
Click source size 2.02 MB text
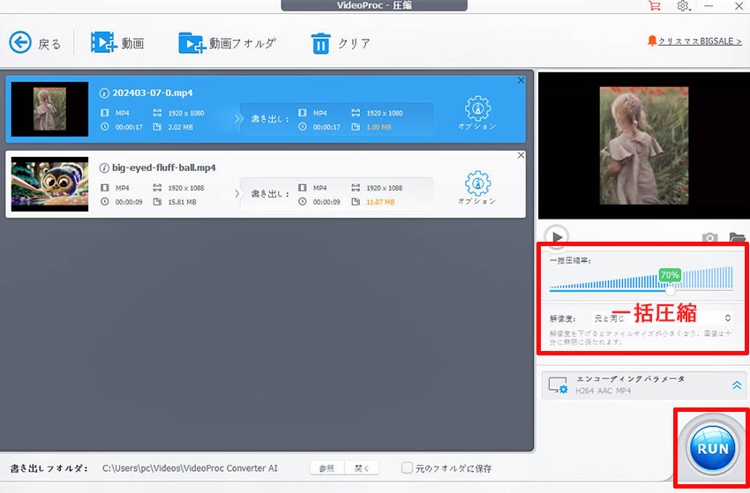click(x=181, y=127)
